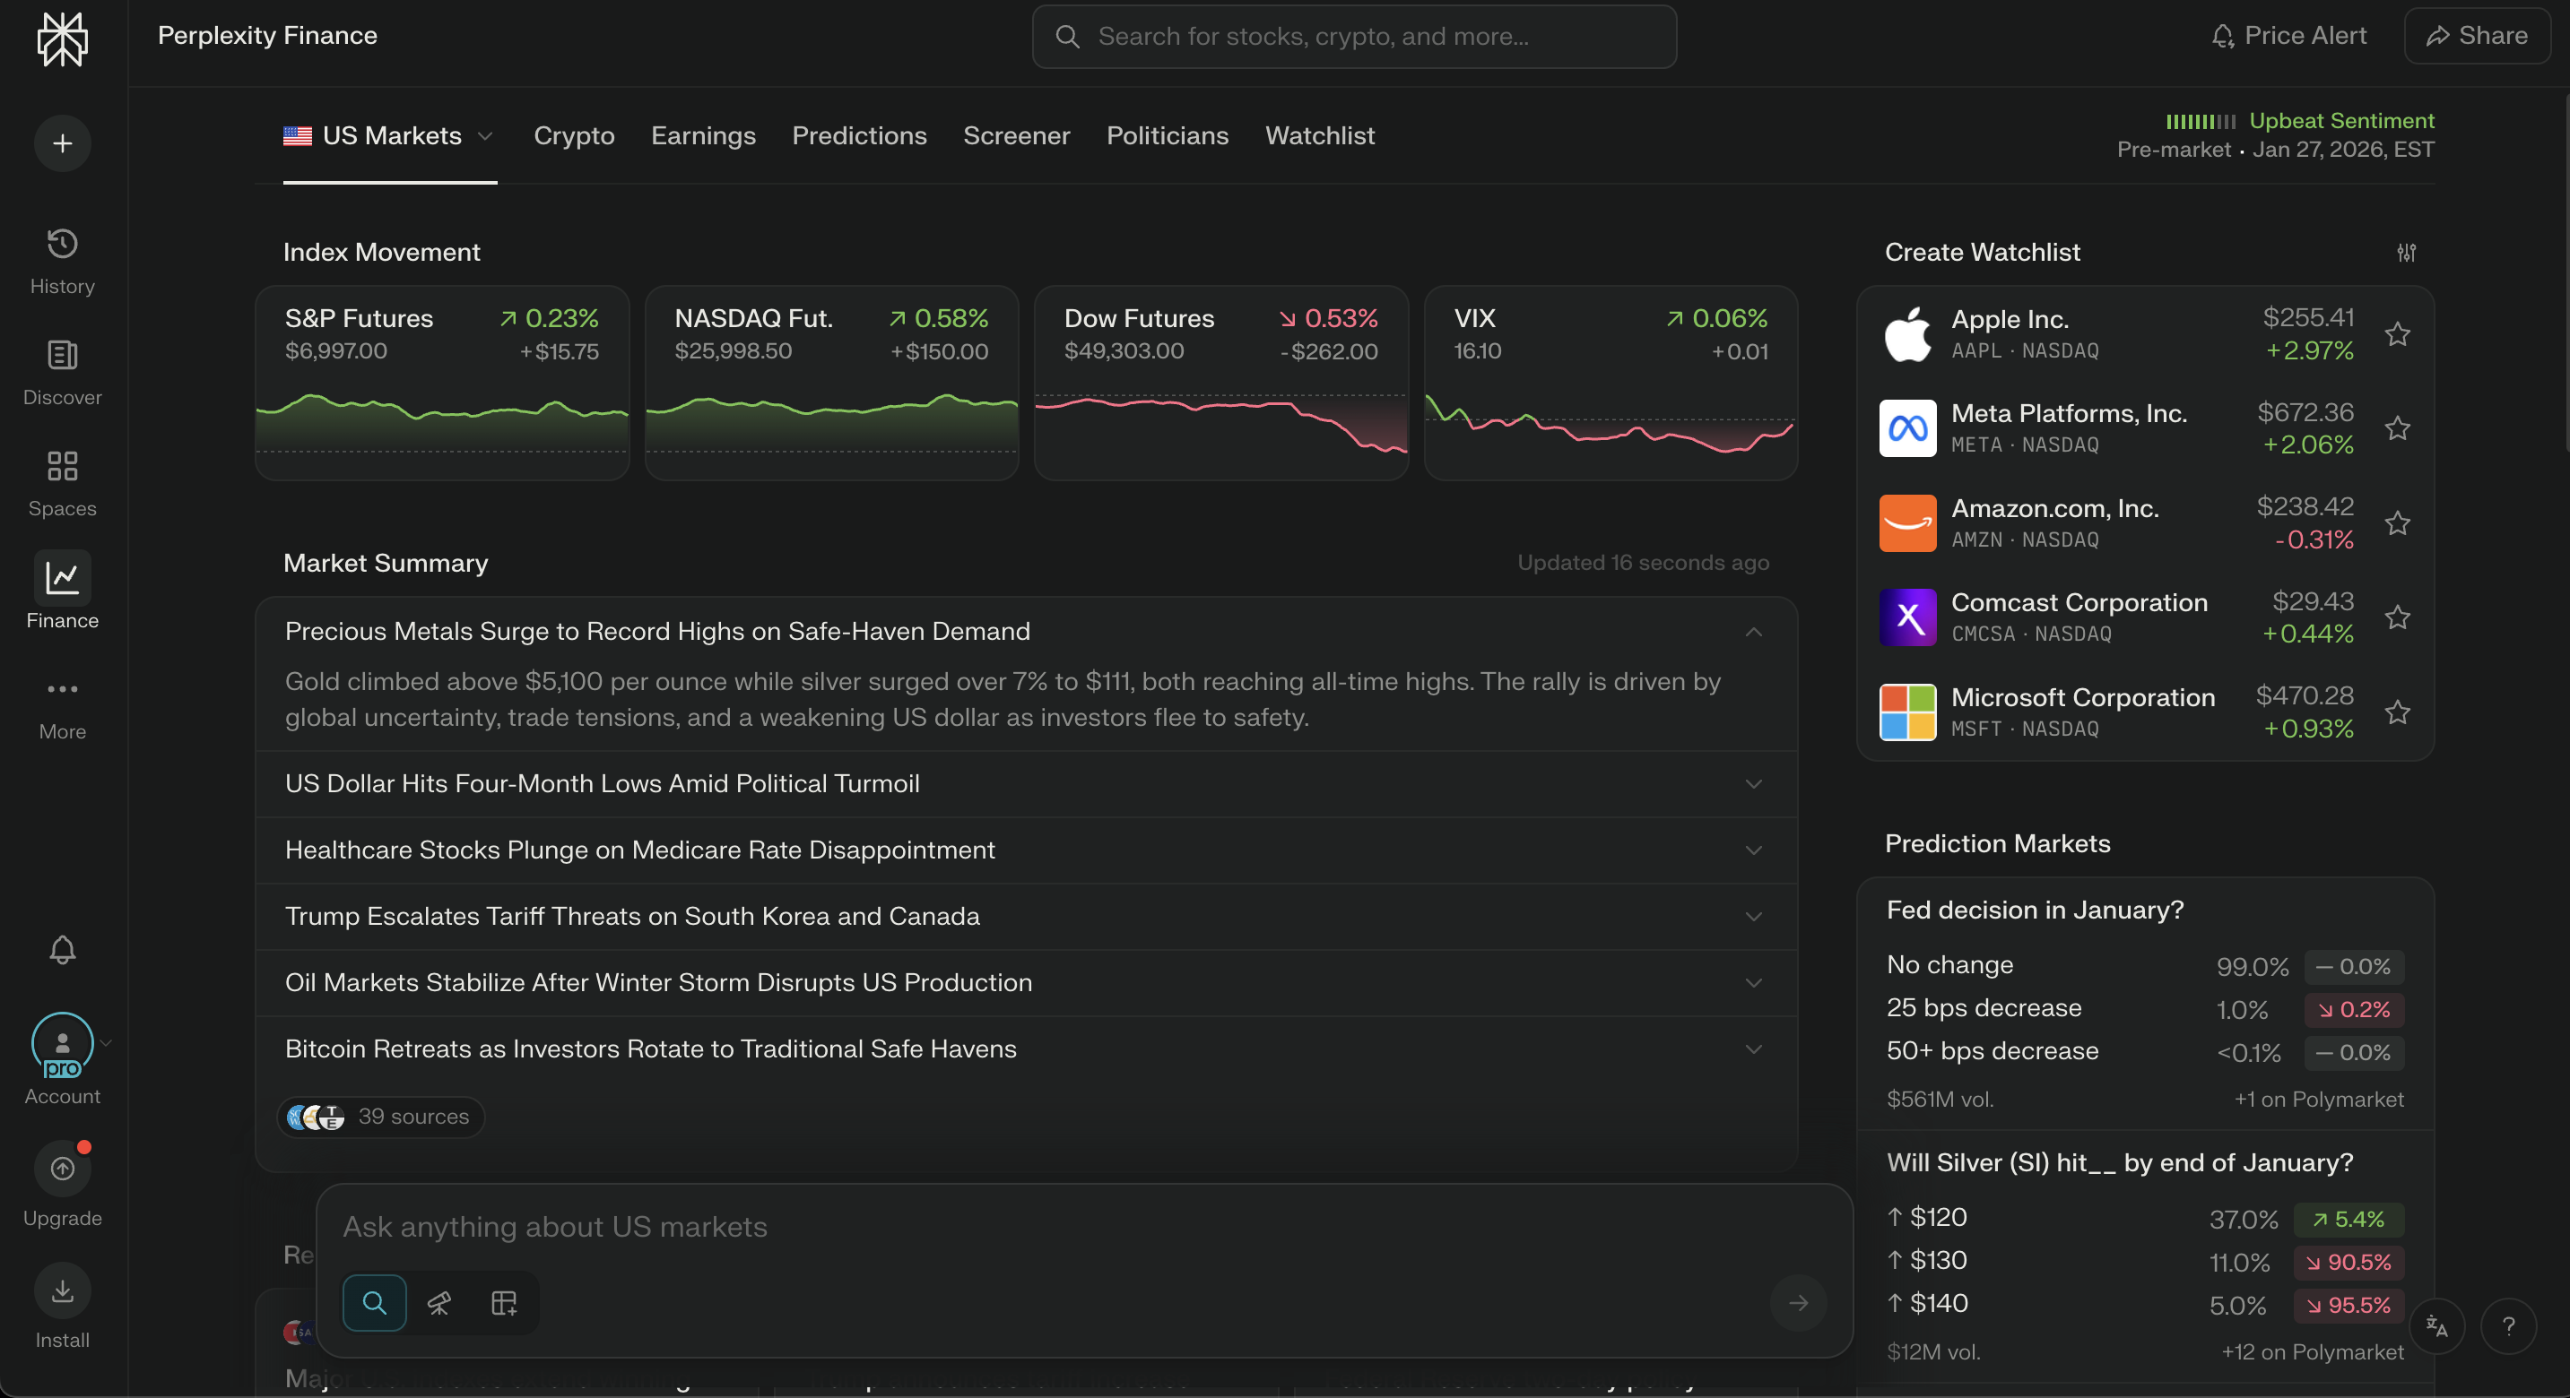
Task: Switch to the Screener tab
Action: click(x=1017, y=135)
